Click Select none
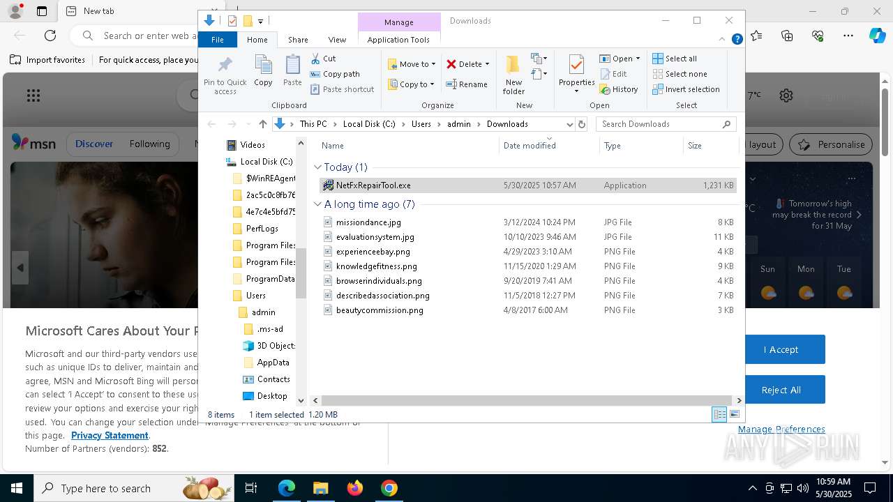Image resolution: width=893 pixels, height=502 pixels. [680, 74]
